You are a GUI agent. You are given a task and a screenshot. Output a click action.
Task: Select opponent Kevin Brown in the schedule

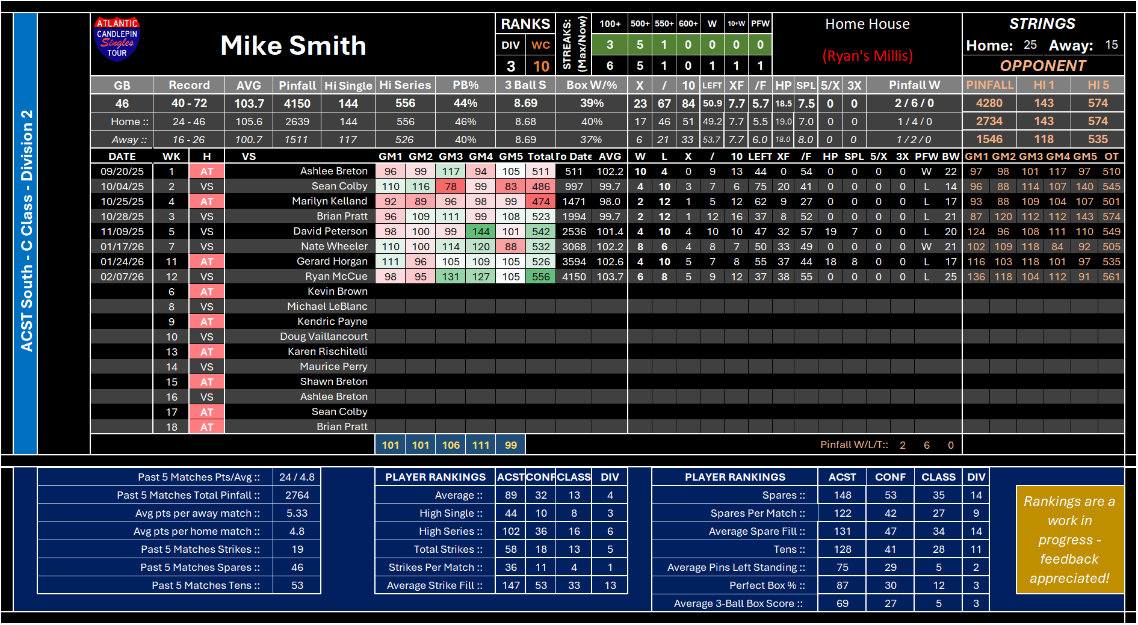(337, 291)
